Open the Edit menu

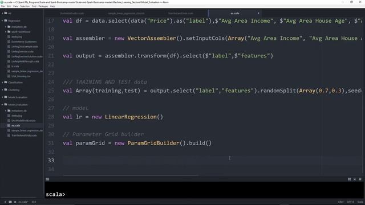coord(9,6)
